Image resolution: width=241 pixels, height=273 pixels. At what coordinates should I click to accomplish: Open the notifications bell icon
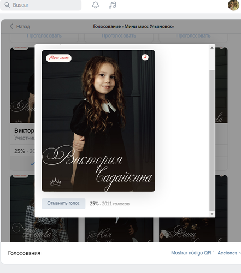pos(96,5)
